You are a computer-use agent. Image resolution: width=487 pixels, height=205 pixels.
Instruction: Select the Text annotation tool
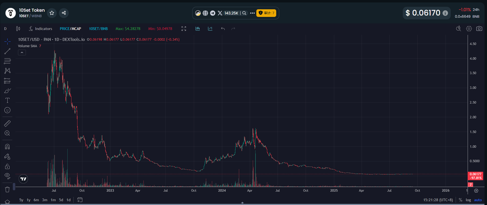[x=7, y=100]
